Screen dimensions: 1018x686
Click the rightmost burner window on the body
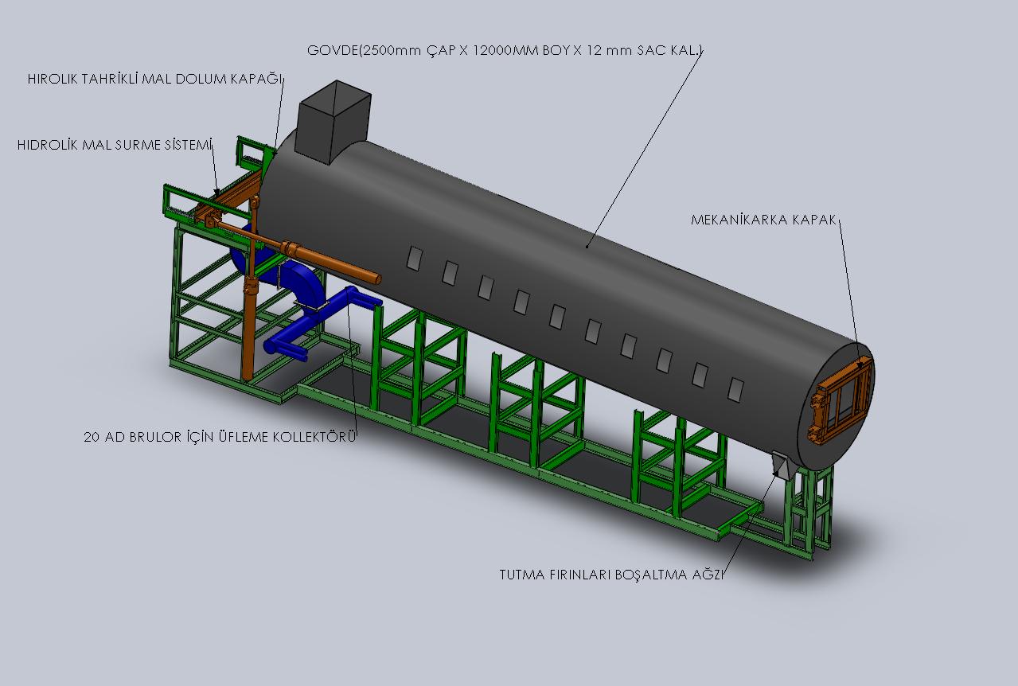[x=736, y=389]
